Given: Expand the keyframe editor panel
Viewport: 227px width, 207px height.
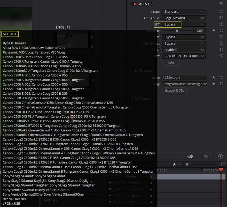Looking at the screenshot, I should pyautogui.click(x=224, y=164).
